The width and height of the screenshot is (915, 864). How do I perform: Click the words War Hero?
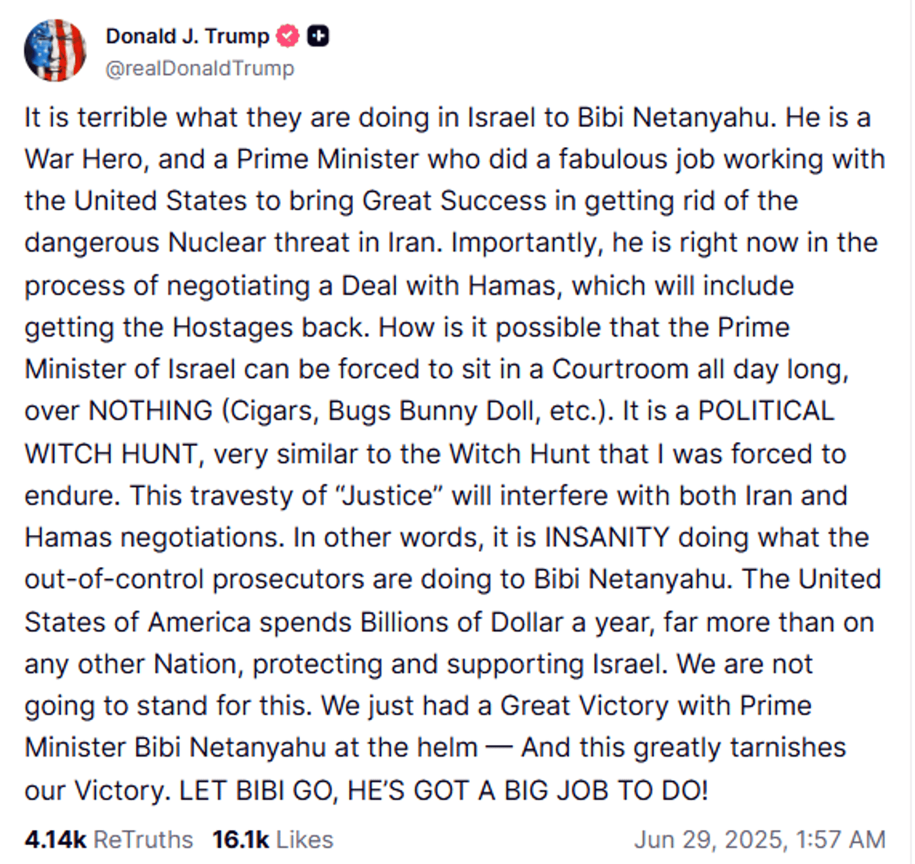[x=85, y=159]
